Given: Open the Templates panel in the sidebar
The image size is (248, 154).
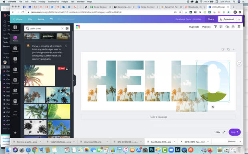Looking at the screenshot, I should click(15, 28).
